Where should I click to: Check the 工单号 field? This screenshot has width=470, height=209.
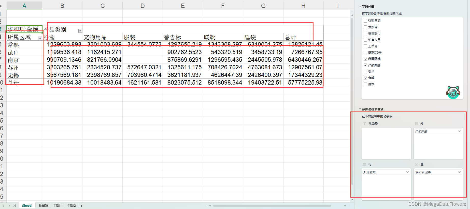pyautogui.click(x=365, y=46)
